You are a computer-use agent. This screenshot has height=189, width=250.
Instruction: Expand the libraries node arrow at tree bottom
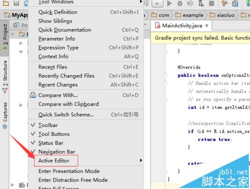pyautogui.click(x=12, y=185)
